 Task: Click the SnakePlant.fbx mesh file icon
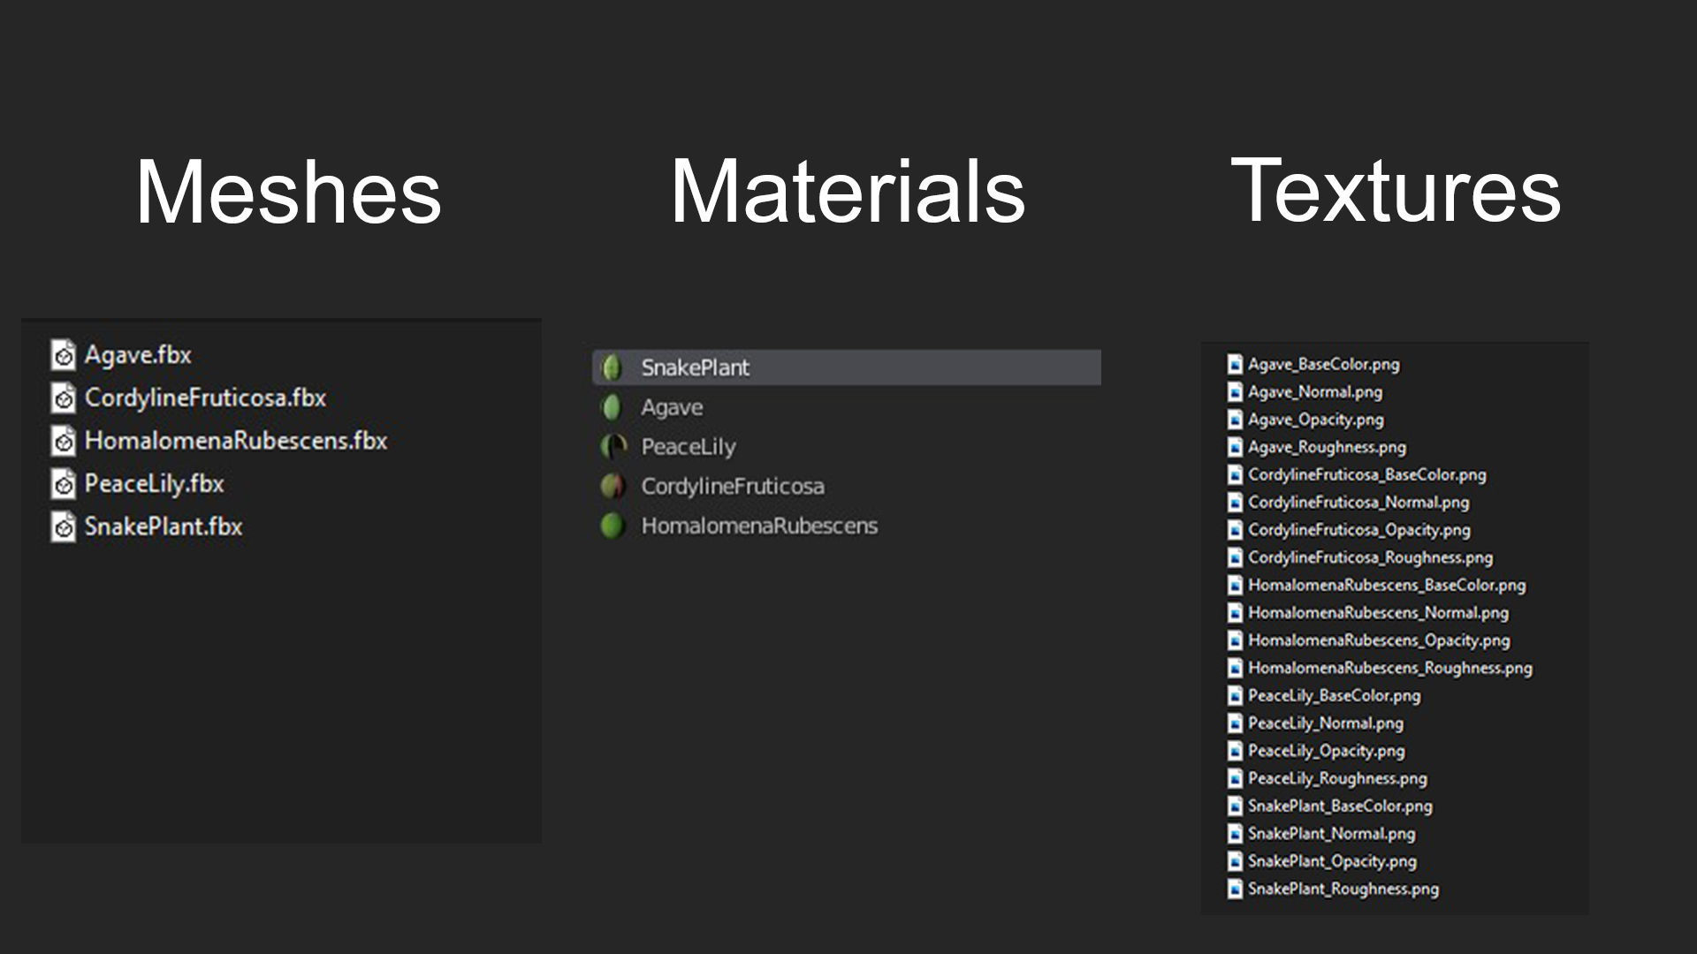(63, 527)
